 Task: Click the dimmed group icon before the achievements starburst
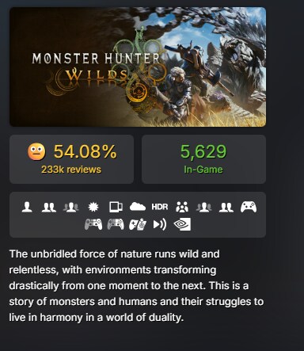[x=71, y=207]
